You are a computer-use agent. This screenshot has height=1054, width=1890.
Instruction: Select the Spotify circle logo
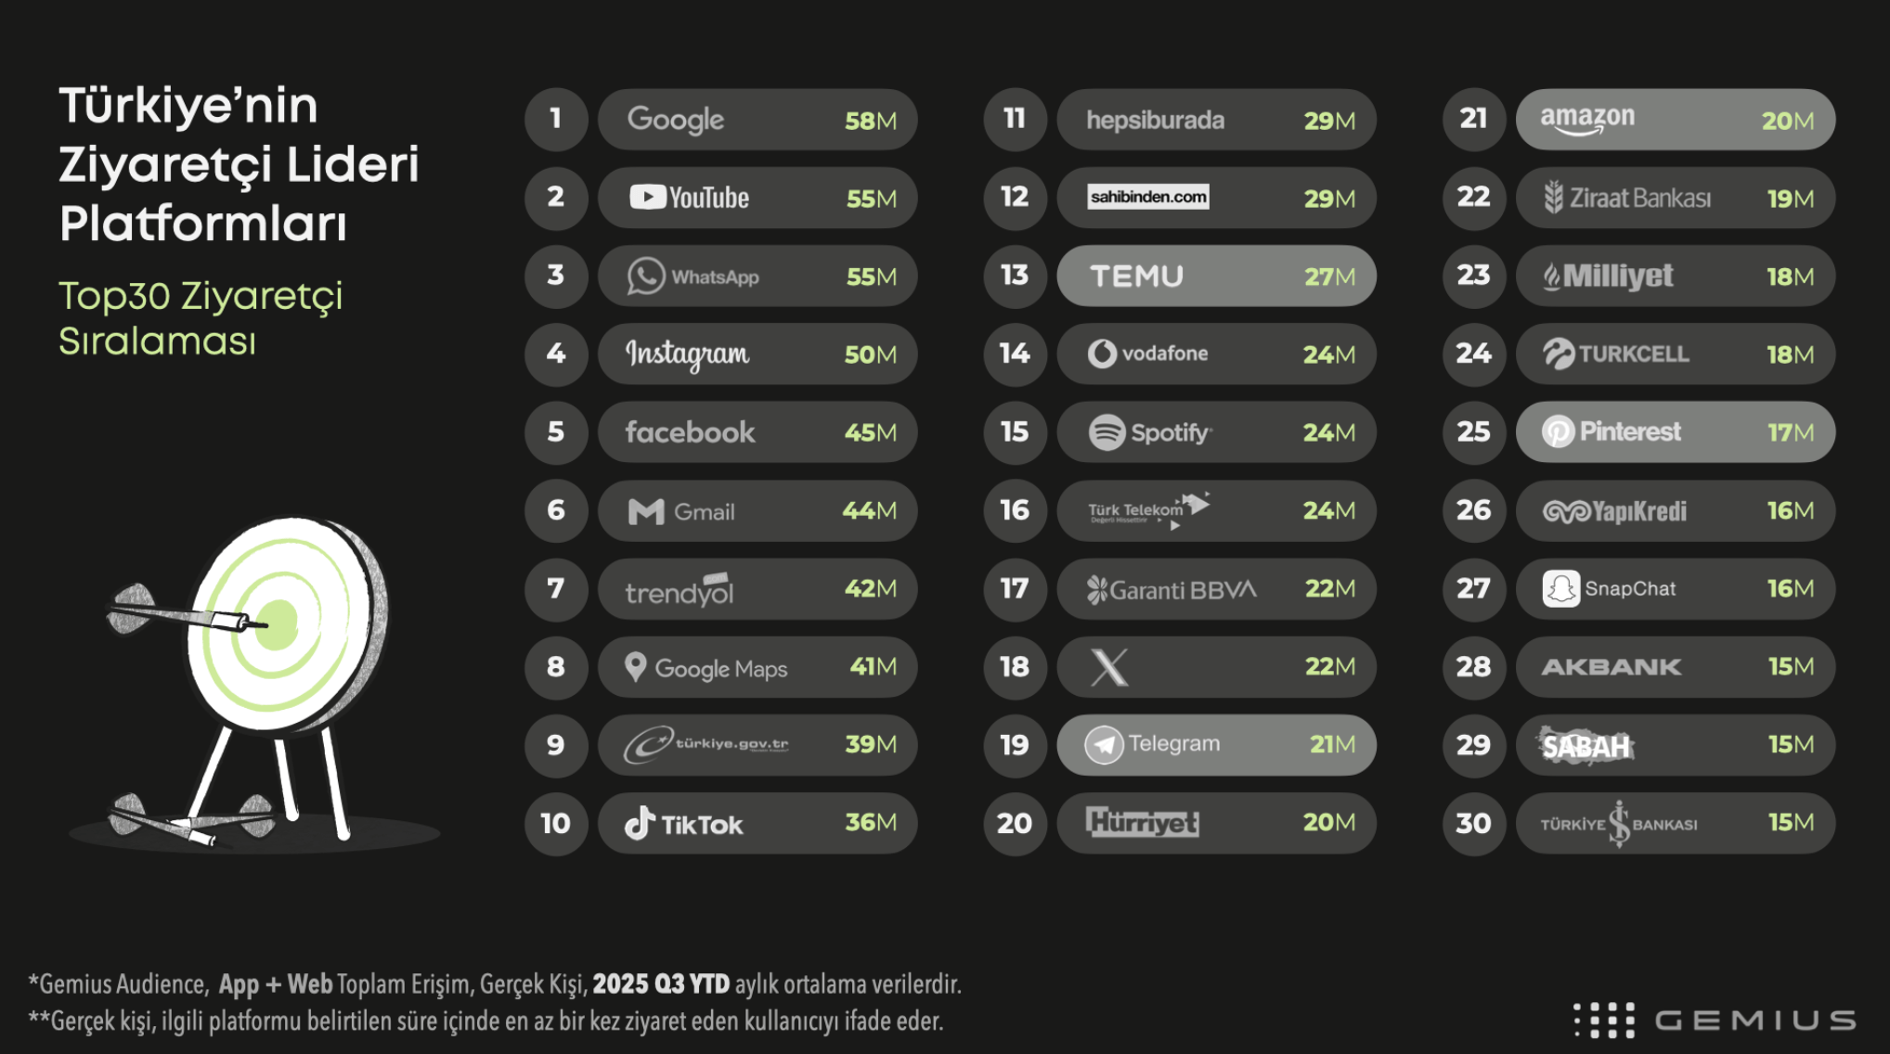pos(1107,432)
